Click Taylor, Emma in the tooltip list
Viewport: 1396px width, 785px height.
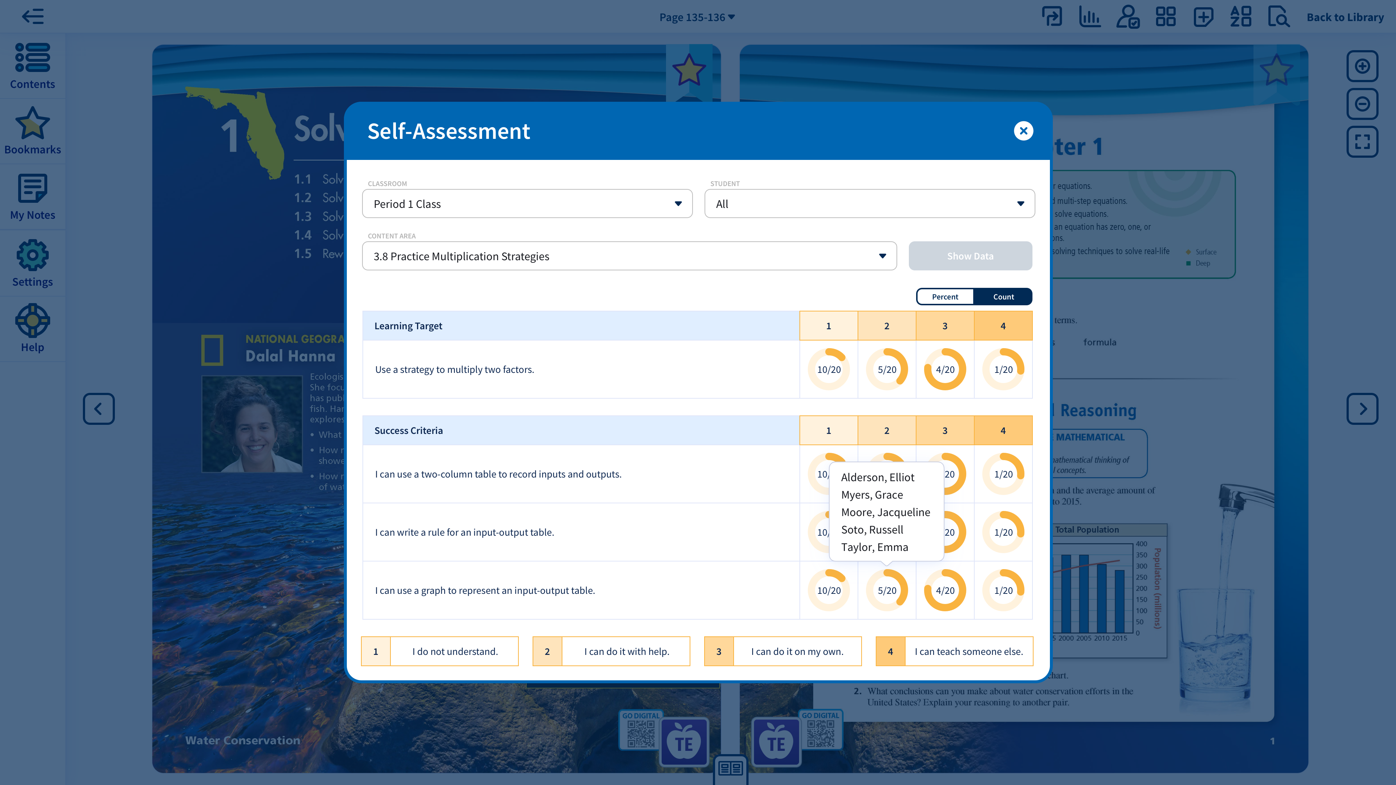874,547
